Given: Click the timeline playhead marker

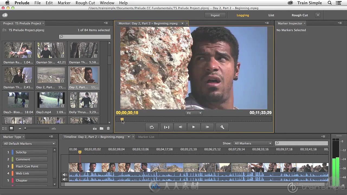Looking at the screenshot, I should 80,152.
